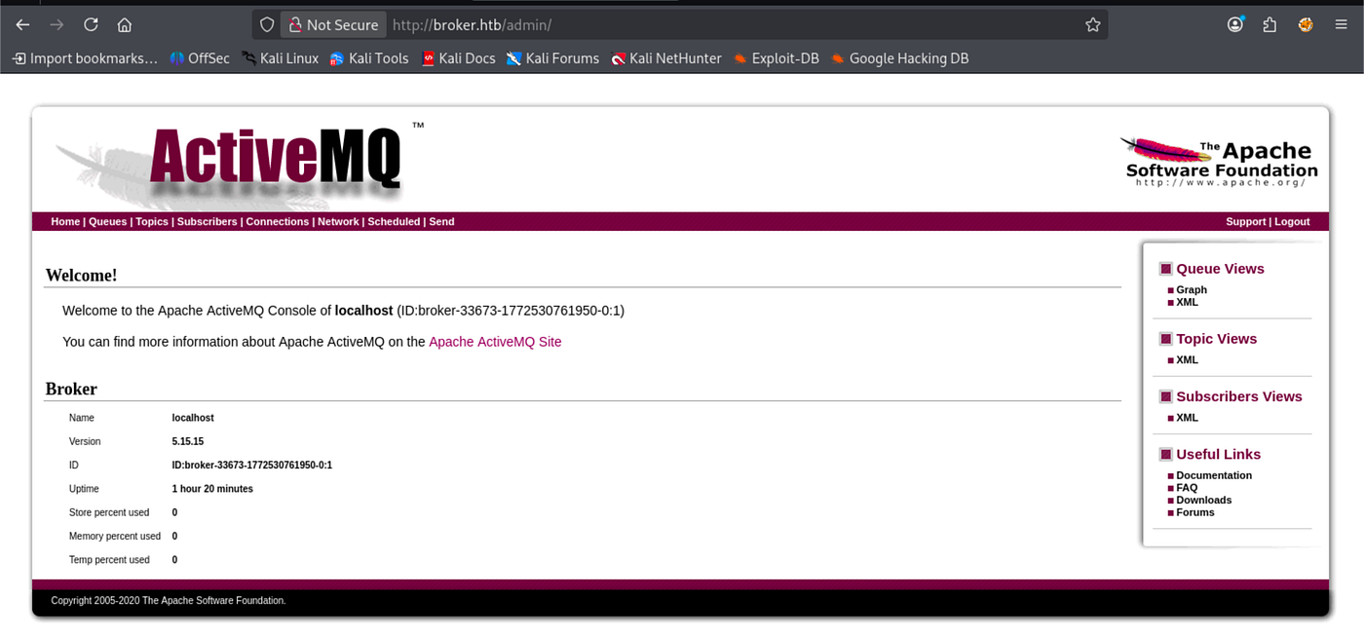1364x636 pixels.
Task: Open the Google Hacking DB bookmark
Action: click(x=899, y=58)
